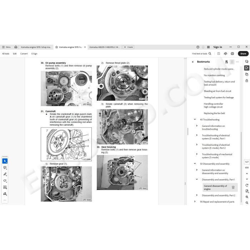Toggle the bookmarks panel icon in right rail
250x250 pixels.
247,68
